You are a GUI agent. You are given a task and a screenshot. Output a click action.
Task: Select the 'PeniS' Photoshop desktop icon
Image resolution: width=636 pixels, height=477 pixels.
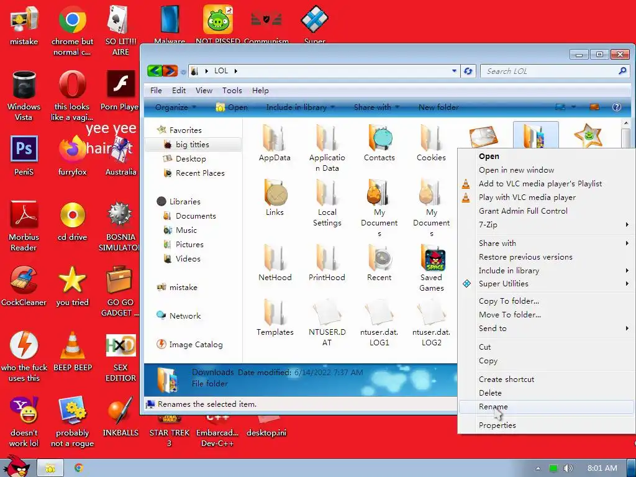(24, 156)
